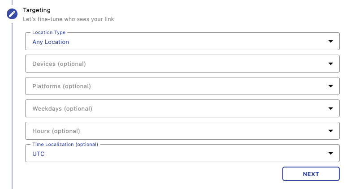Open Hours via its arrow icon
Viewport: 350px width, 189px height.
331,131
